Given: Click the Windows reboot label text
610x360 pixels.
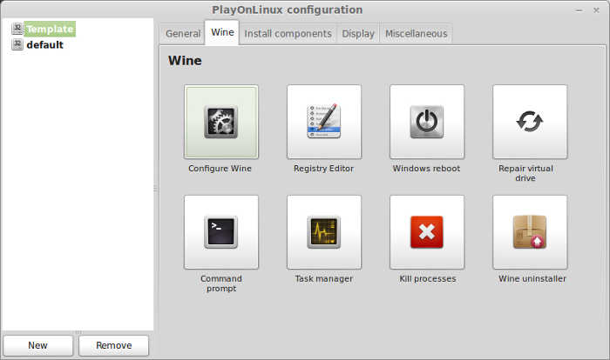Looking at the screenshot, I should 426,169.
